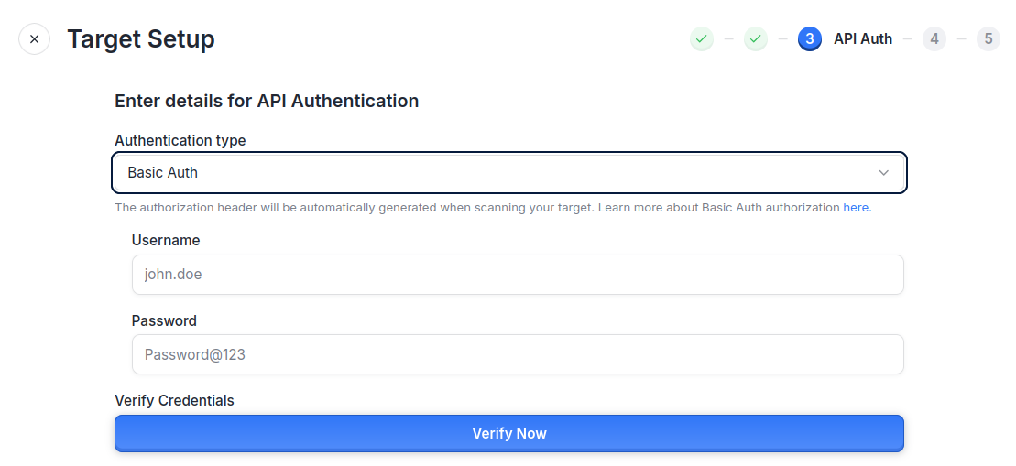Close the Target Setup wizard
Screen dimensions: 1016x466
pos(34,39)
